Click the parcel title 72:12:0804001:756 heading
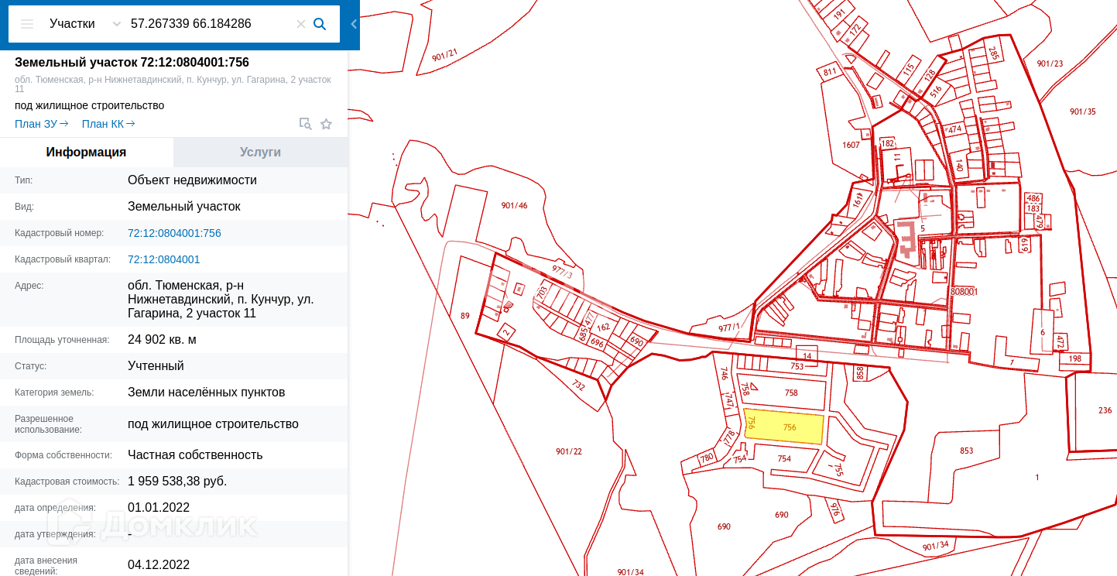 (132, 62)
